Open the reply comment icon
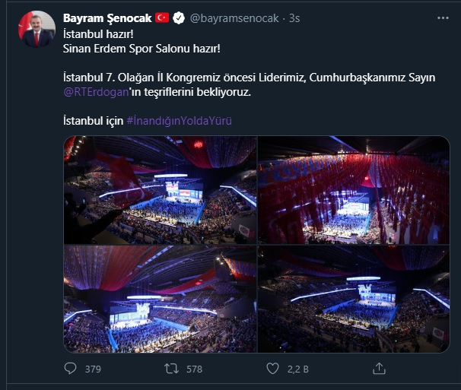This screenshot has height=390, width=461. click(70, 369)
